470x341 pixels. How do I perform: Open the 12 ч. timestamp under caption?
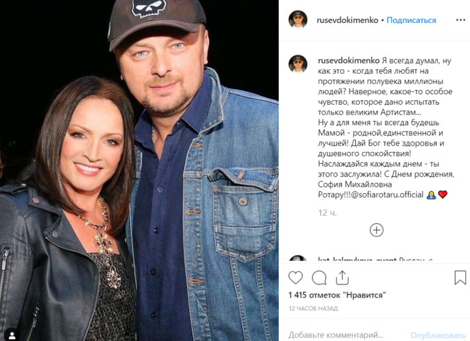(x=328, y=213)
